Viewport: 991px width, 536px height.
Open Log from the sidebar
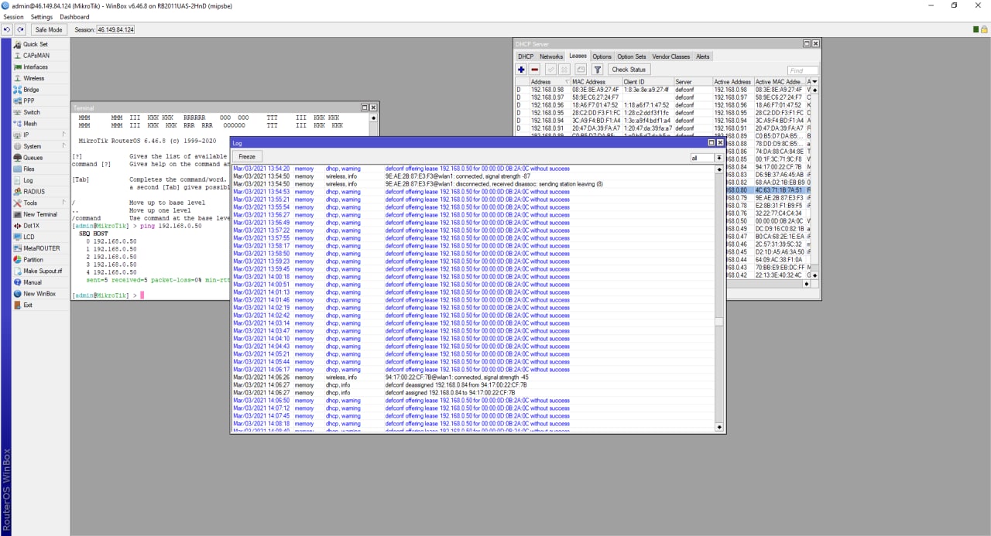click(x=28, y=180)
